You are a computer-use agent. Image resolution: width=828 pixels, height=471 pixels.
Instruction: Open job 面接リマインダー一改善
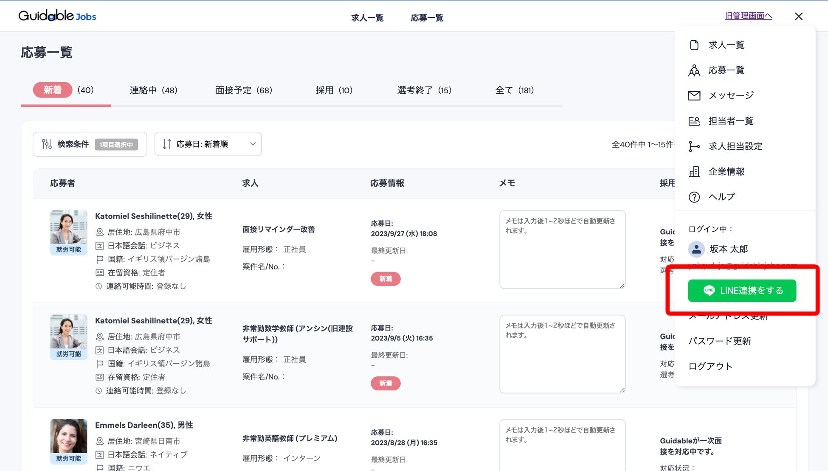click(x=279, y=230)
